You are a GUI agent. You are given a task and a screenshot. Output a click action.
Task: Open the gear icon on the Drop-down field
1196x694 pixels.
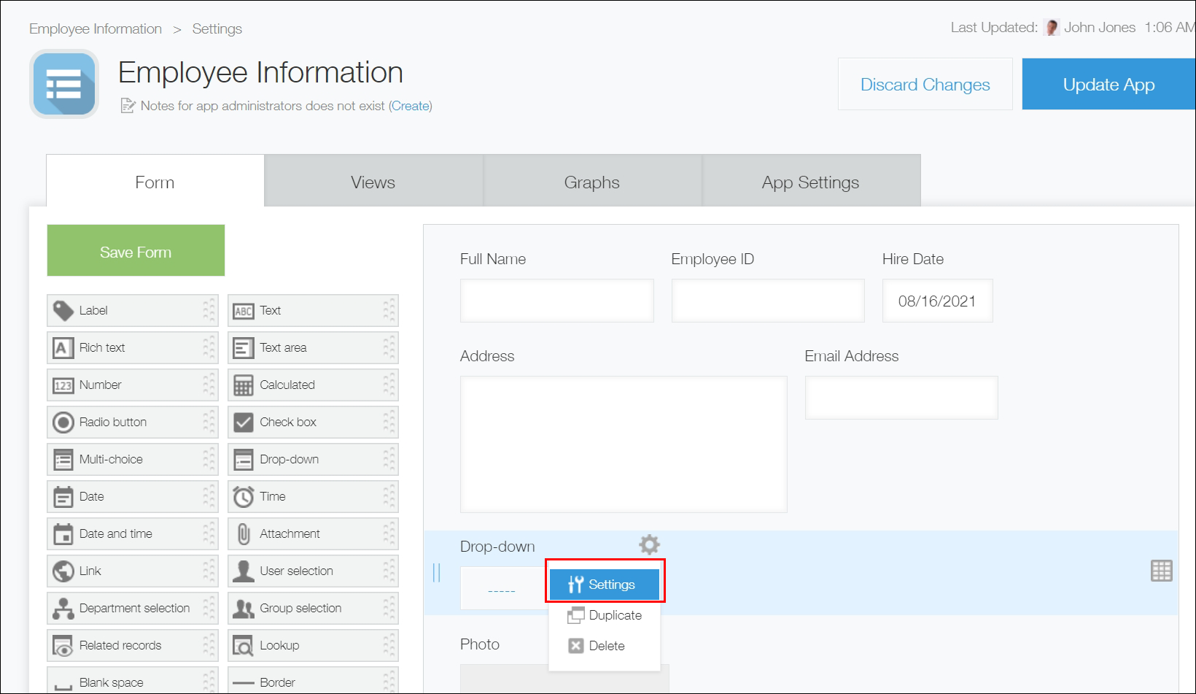tap(648, 544)
